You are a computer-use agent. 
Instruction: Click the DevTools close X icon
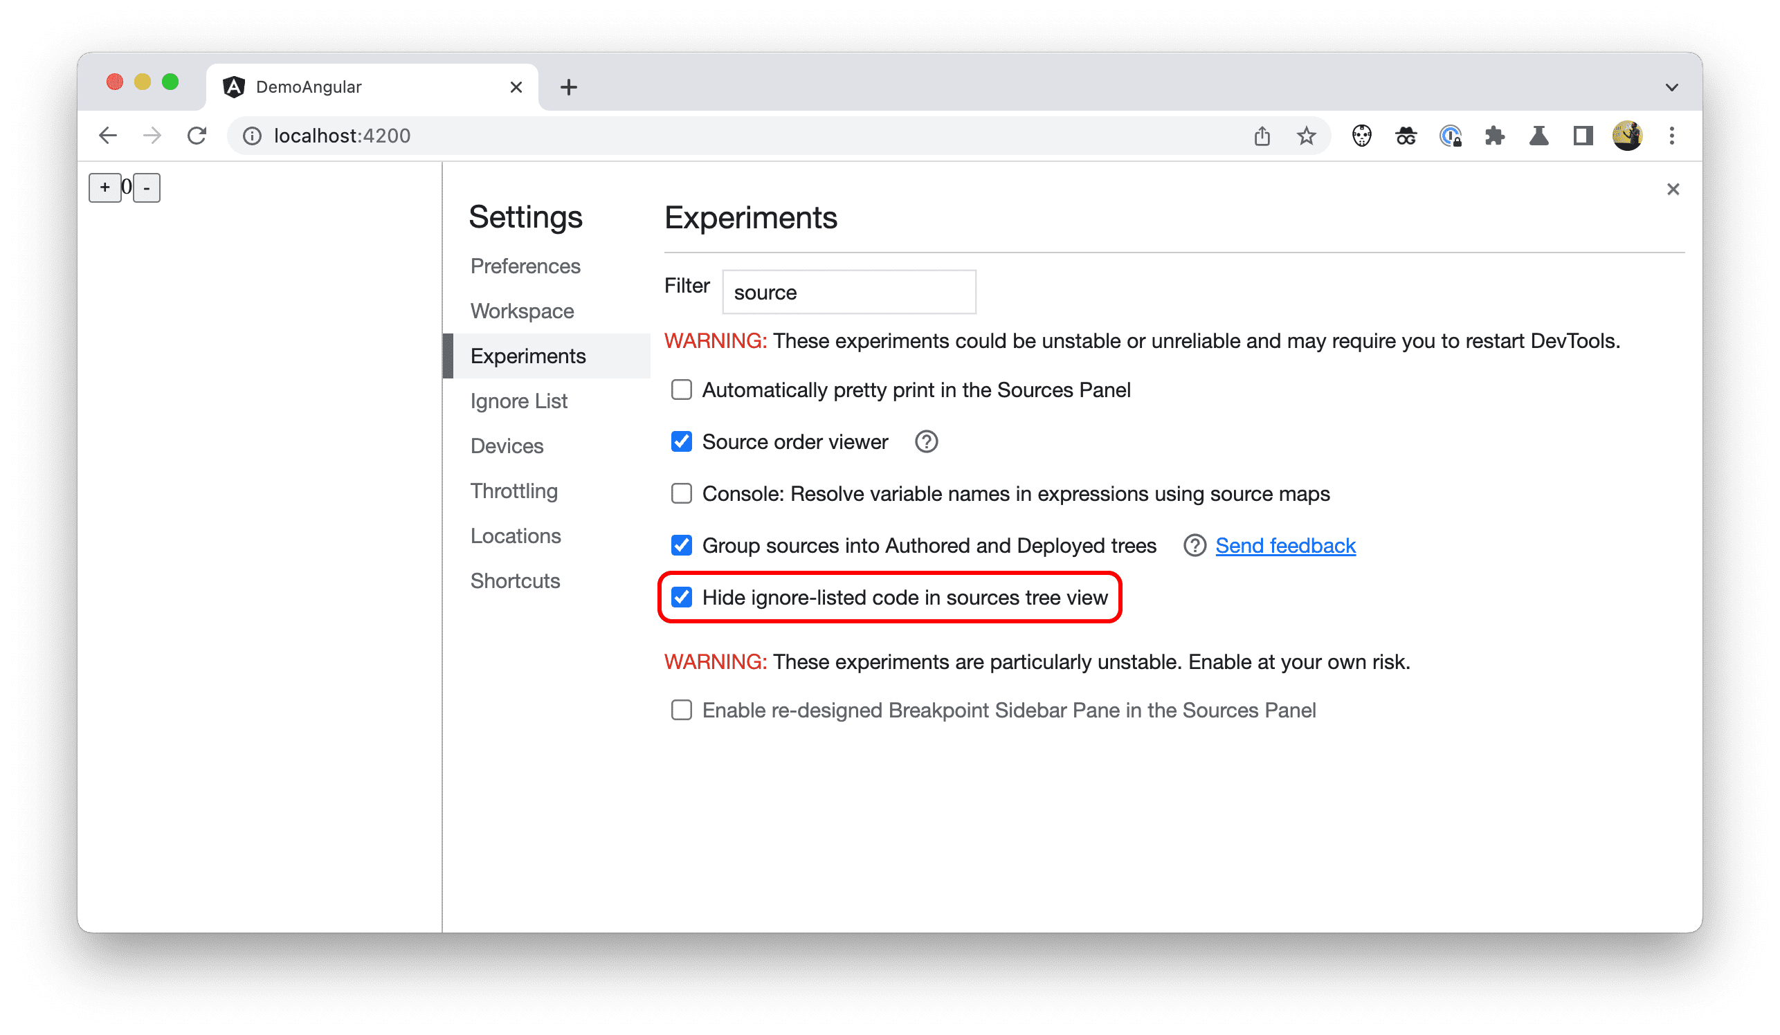click(x=1673, y=188)
